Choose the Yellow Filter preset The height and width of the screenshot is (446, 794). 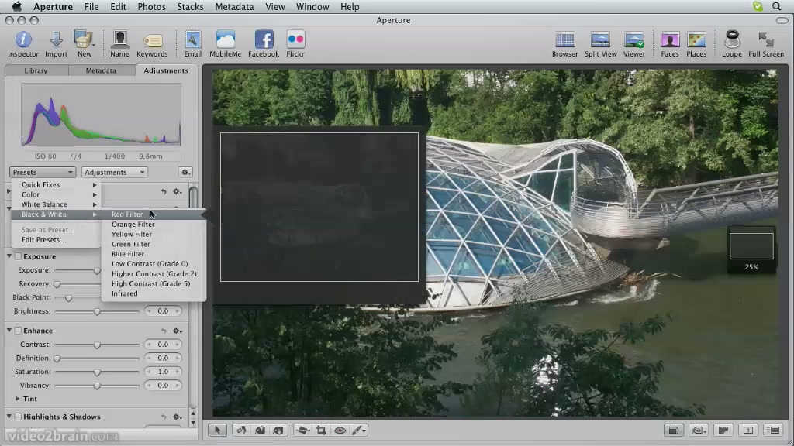coord(154,234)
